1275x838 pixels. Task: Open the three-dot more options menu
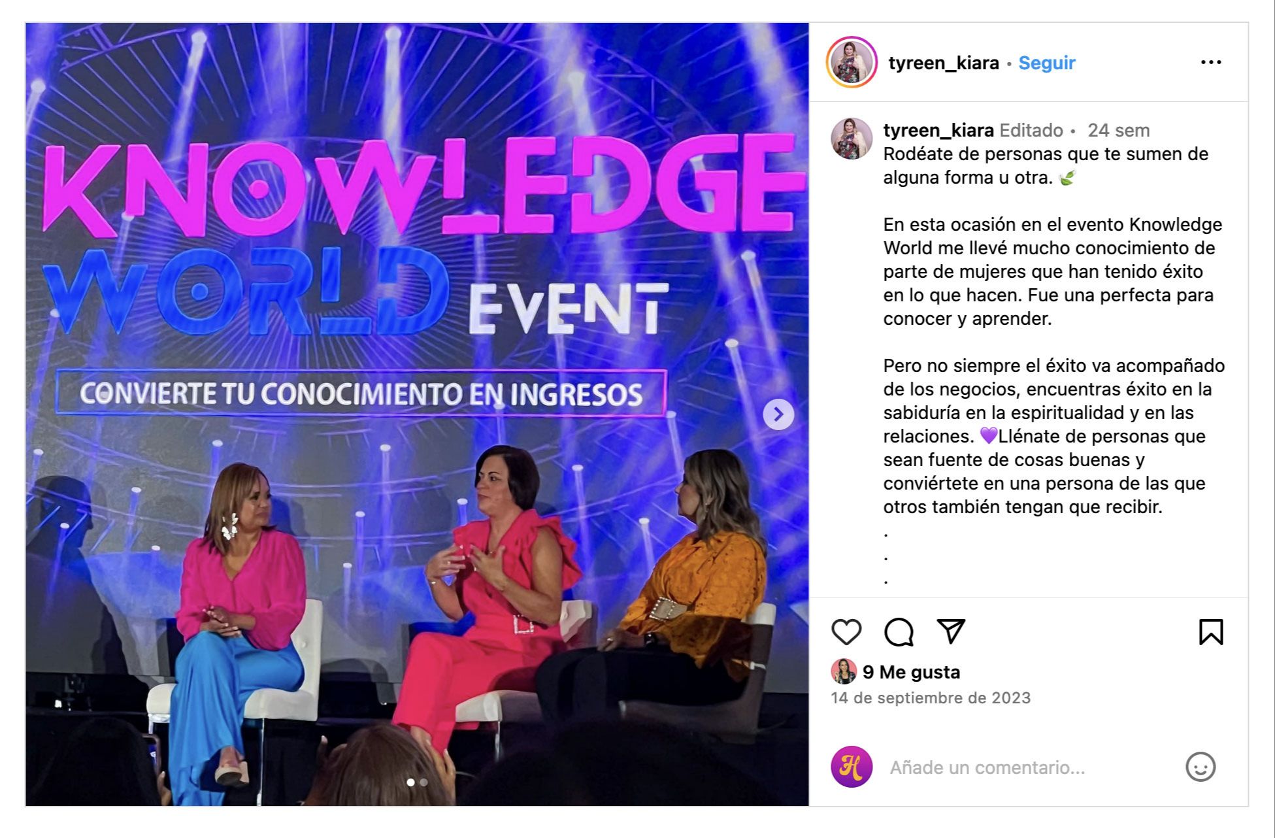(x=1211, y=62)
